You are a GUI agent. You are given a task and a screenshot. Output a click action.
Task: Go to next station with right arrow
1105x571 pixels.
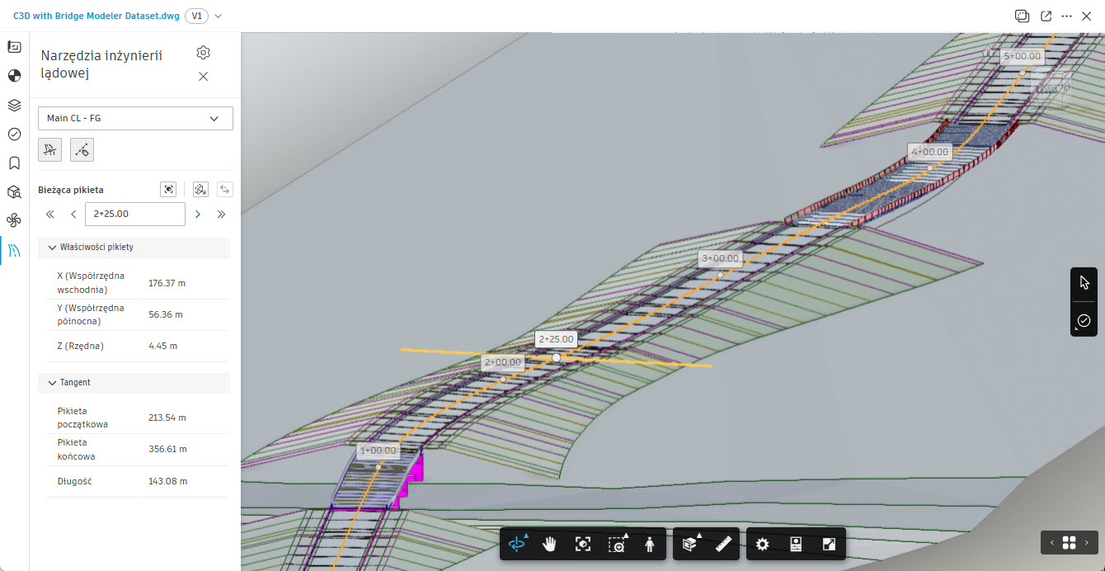click(197, 215)
